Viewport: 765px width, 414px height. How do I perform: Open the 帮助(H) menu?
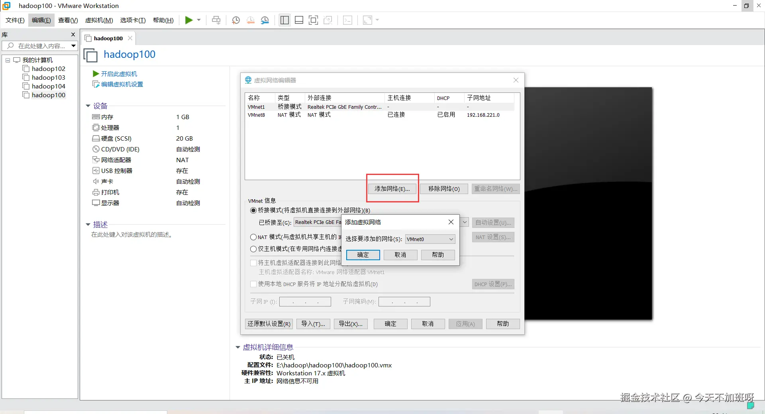click(163, 20)
